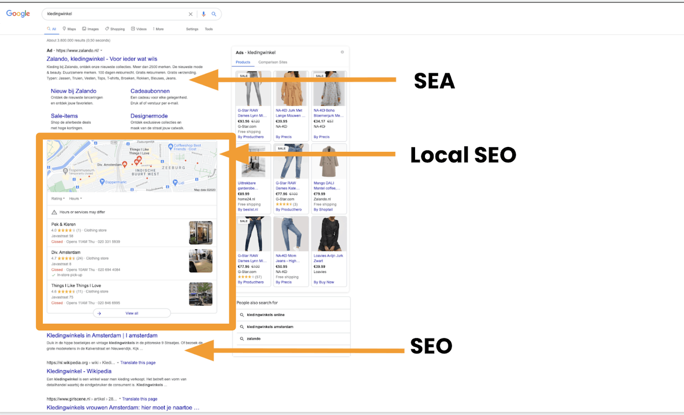
Task: View the Mango DALI coat product image
Action: click(329, 162)
